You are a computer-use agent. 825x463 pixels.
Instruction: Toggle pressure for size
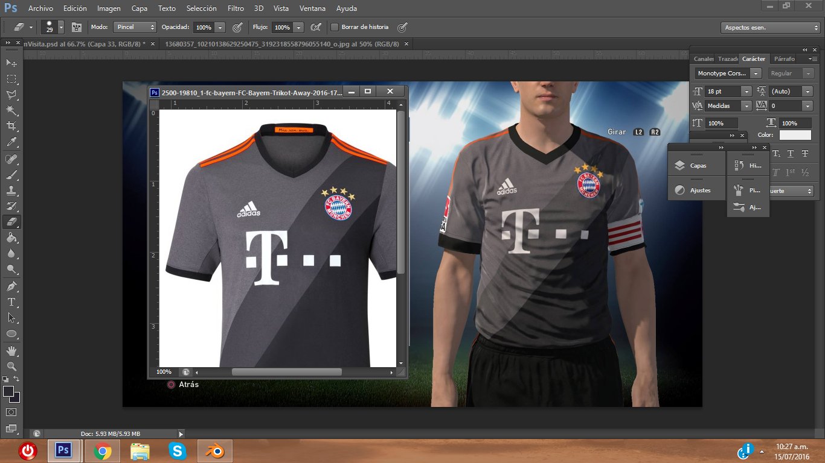pyautogui.click(x=402, y=27)
